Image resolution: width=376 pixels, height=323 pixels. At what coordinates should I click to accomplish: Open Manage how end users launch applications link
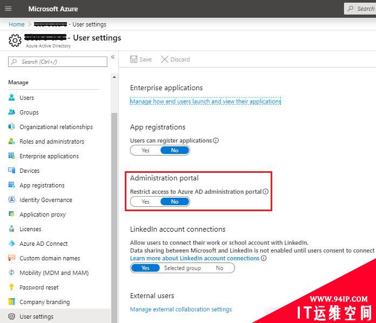[205, 101]
